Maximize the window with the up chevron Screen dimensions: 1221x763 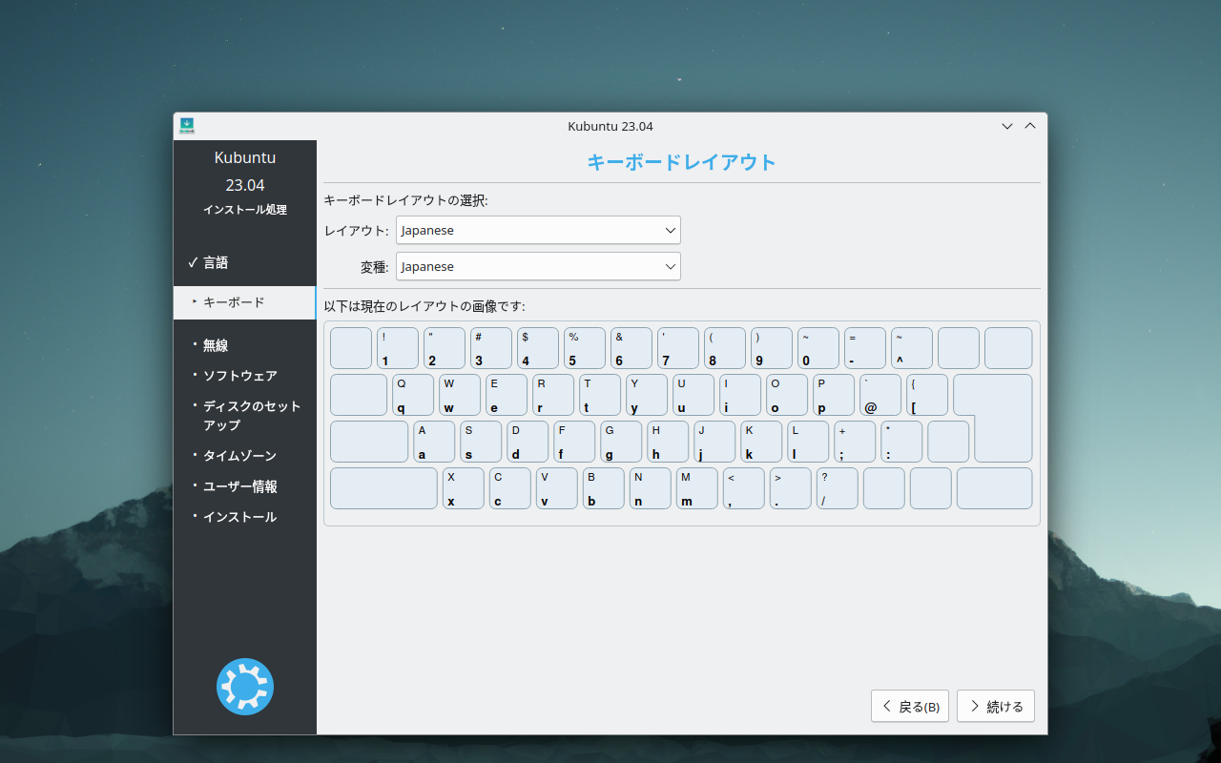tap(1030, 126)
